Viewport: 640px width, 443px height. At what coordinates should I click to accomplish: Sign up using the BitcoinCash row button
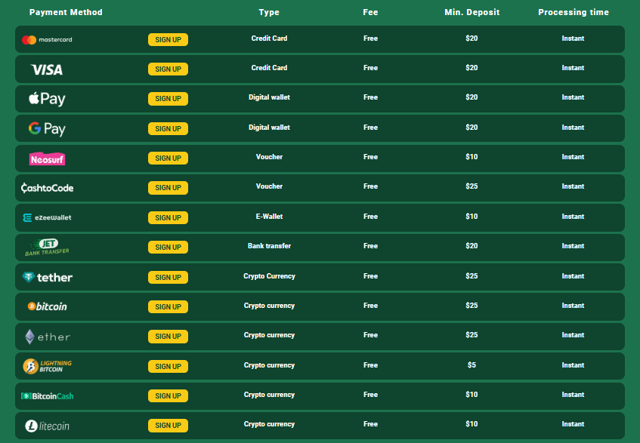pos(169,395)
